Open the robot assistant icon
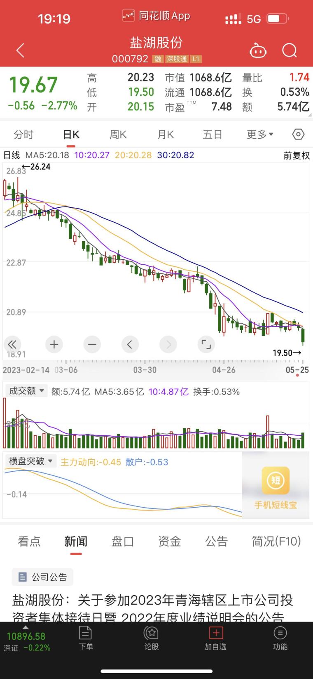The width and height of the screenshot is (313, 679). pyautogui.click(x=258, y=51)
